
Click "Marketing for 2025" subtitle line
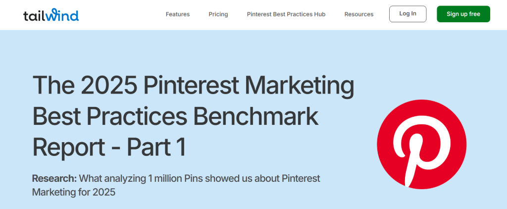coord(74,192)
